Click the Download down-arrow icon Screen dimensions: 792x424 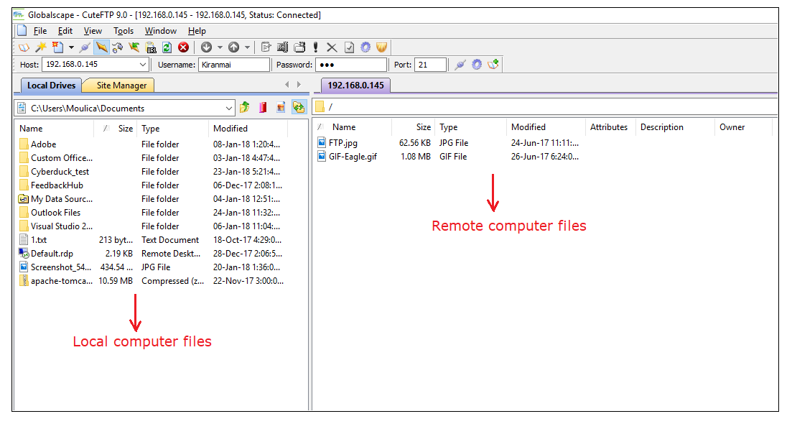(x=206, y=47)
